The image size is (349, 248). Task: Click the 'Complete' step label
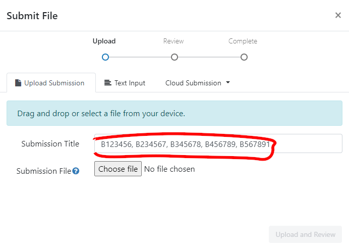click(x=243, y=41)
